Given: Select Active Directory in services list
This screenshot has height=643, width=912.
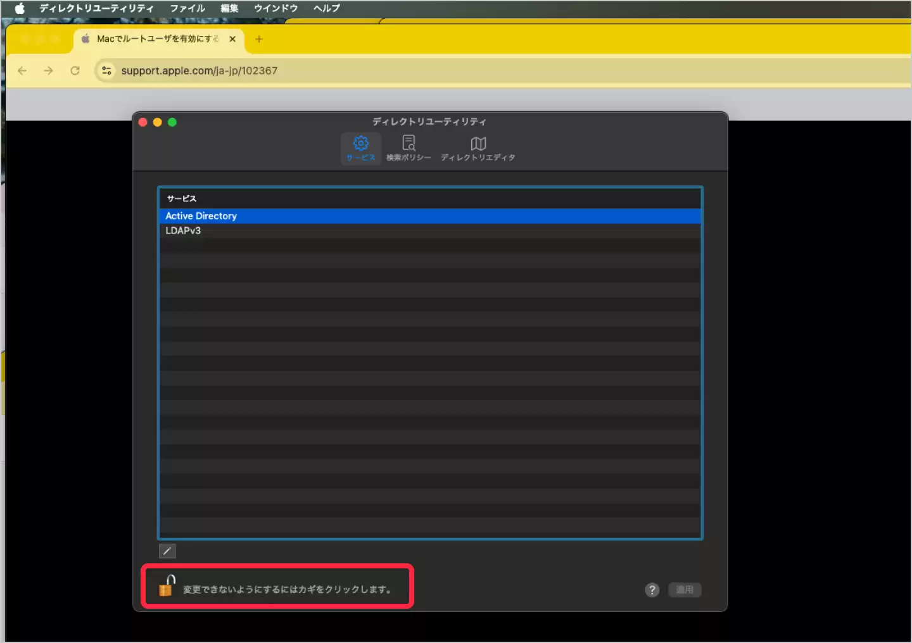Looking at the screenshot, I should click(201, 216).
